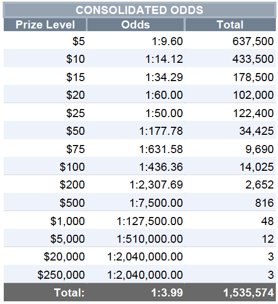Select the Odds column header
278x304 pixels.
pyautogui.click(x=136, y=25)
